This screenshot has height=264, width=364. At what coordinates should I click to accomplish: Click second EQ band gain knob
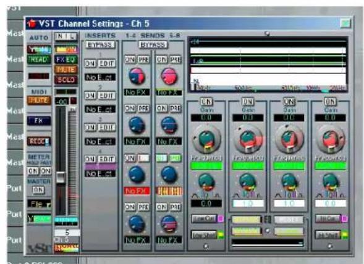point(248,139)
